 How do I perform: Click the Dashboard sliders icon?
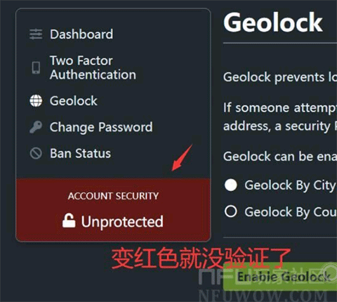tap(36, 34)
